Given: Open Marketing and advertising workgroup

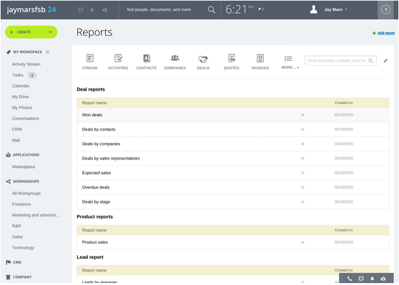Looking at the screenshot, I should [x=36, y=216].
